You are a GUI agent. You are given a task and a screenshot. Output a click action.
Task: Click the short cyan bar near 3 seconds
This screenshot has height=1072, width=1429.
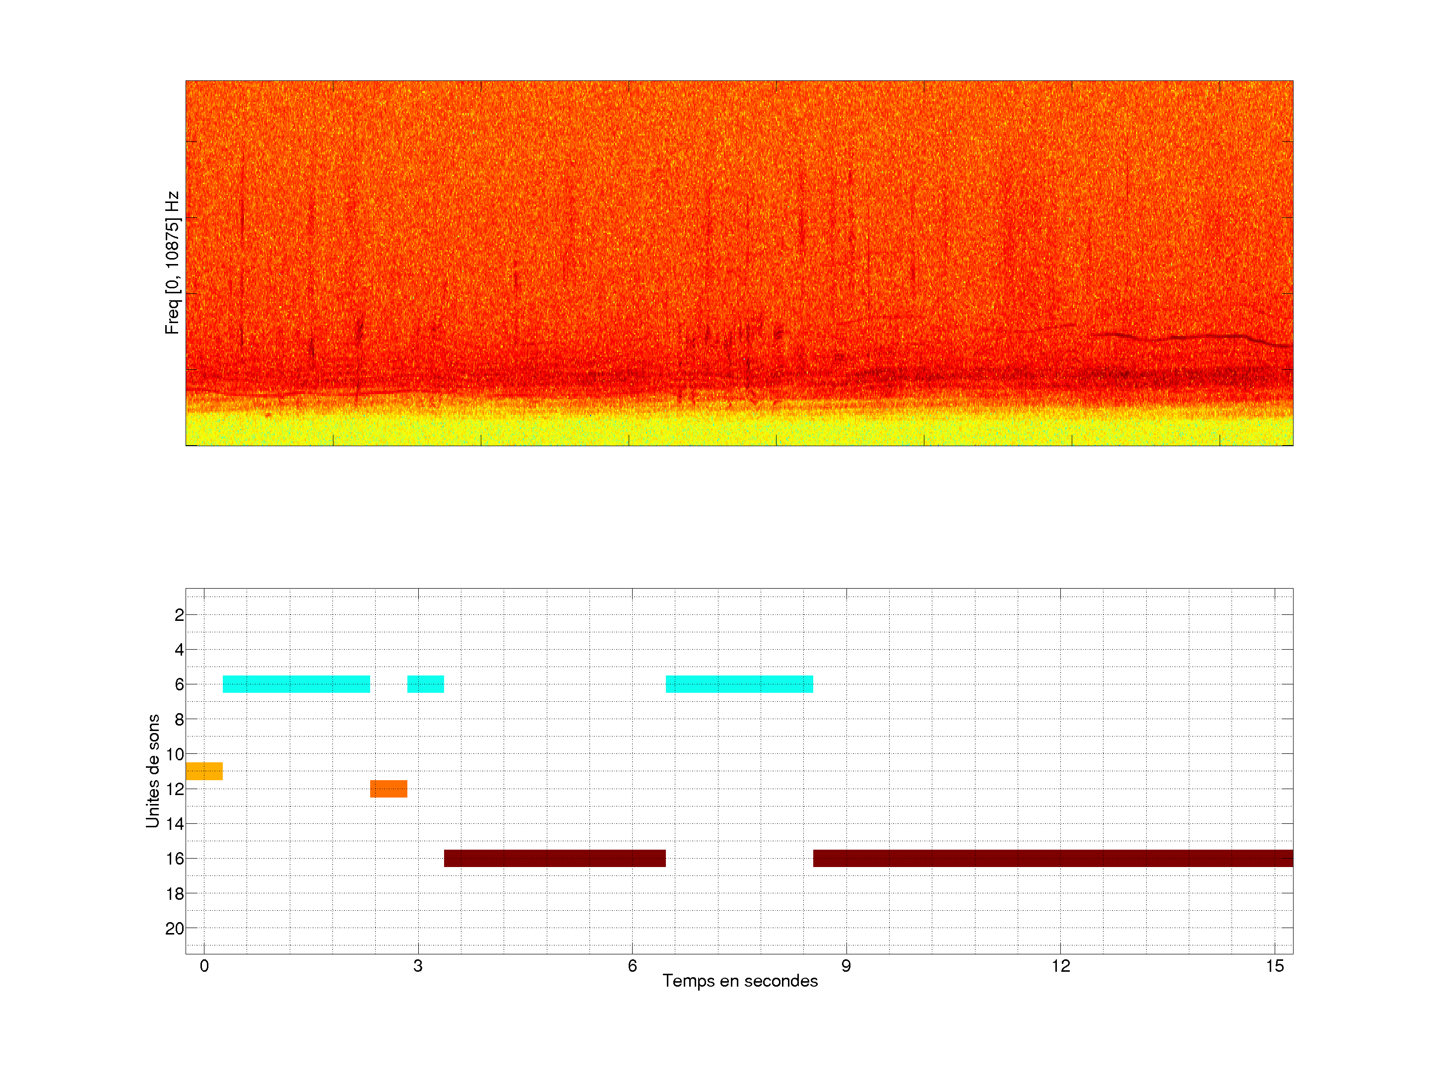(x=425, y=684)
